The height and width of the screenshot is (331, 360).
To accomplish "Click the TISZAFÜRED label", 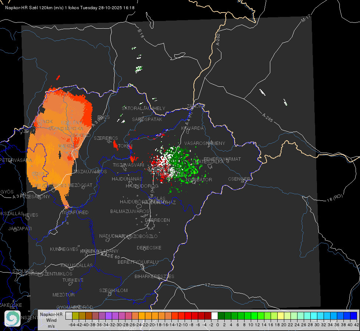I will pos(75,213).
